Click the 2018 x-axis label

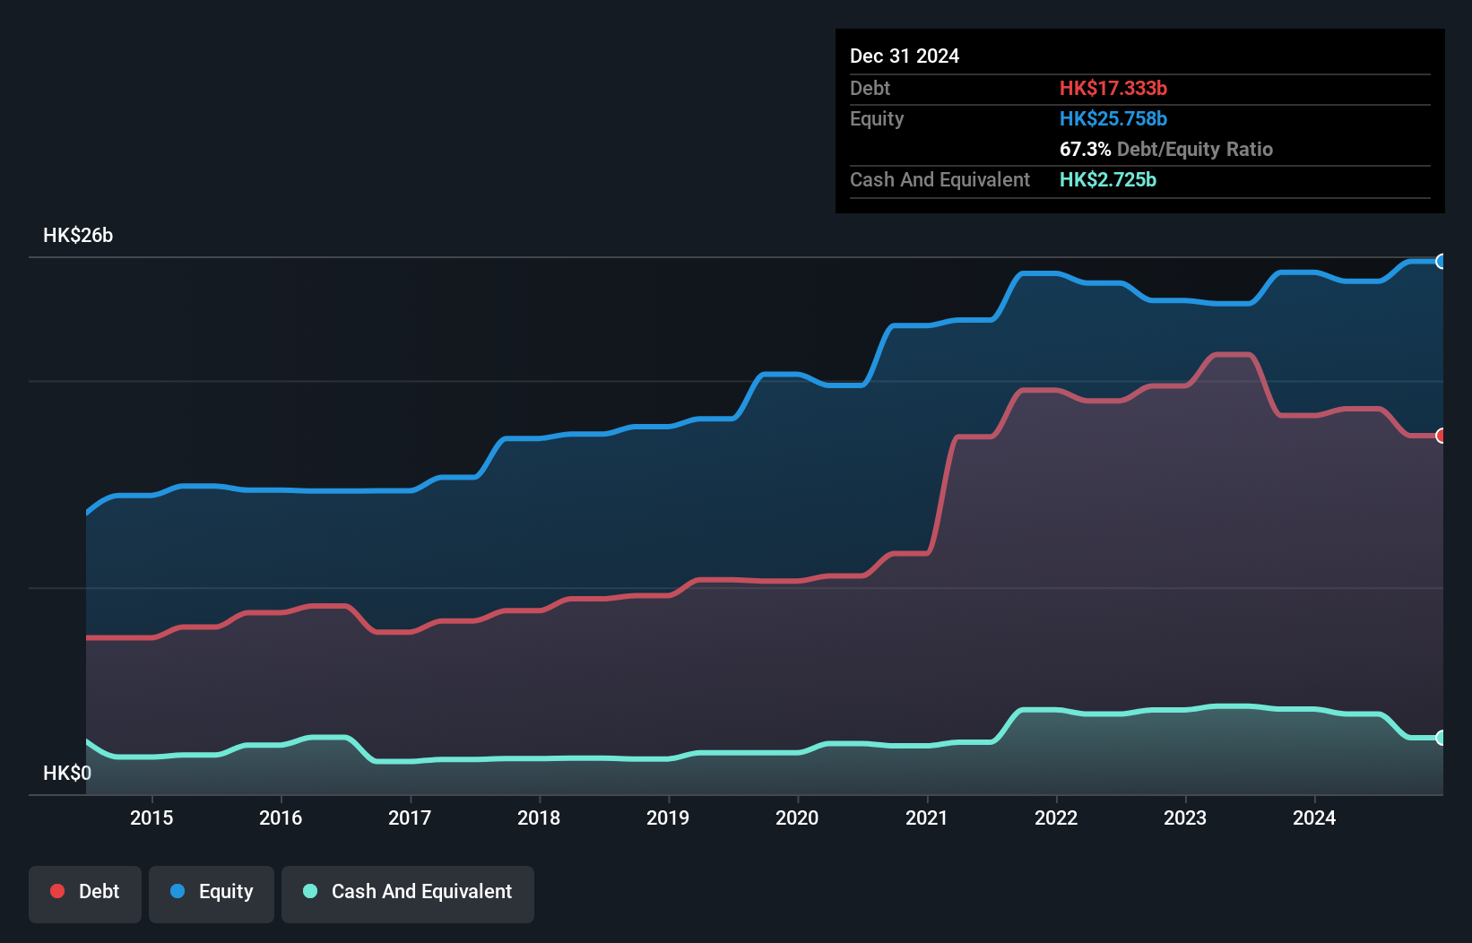click(x=539, y=818)
